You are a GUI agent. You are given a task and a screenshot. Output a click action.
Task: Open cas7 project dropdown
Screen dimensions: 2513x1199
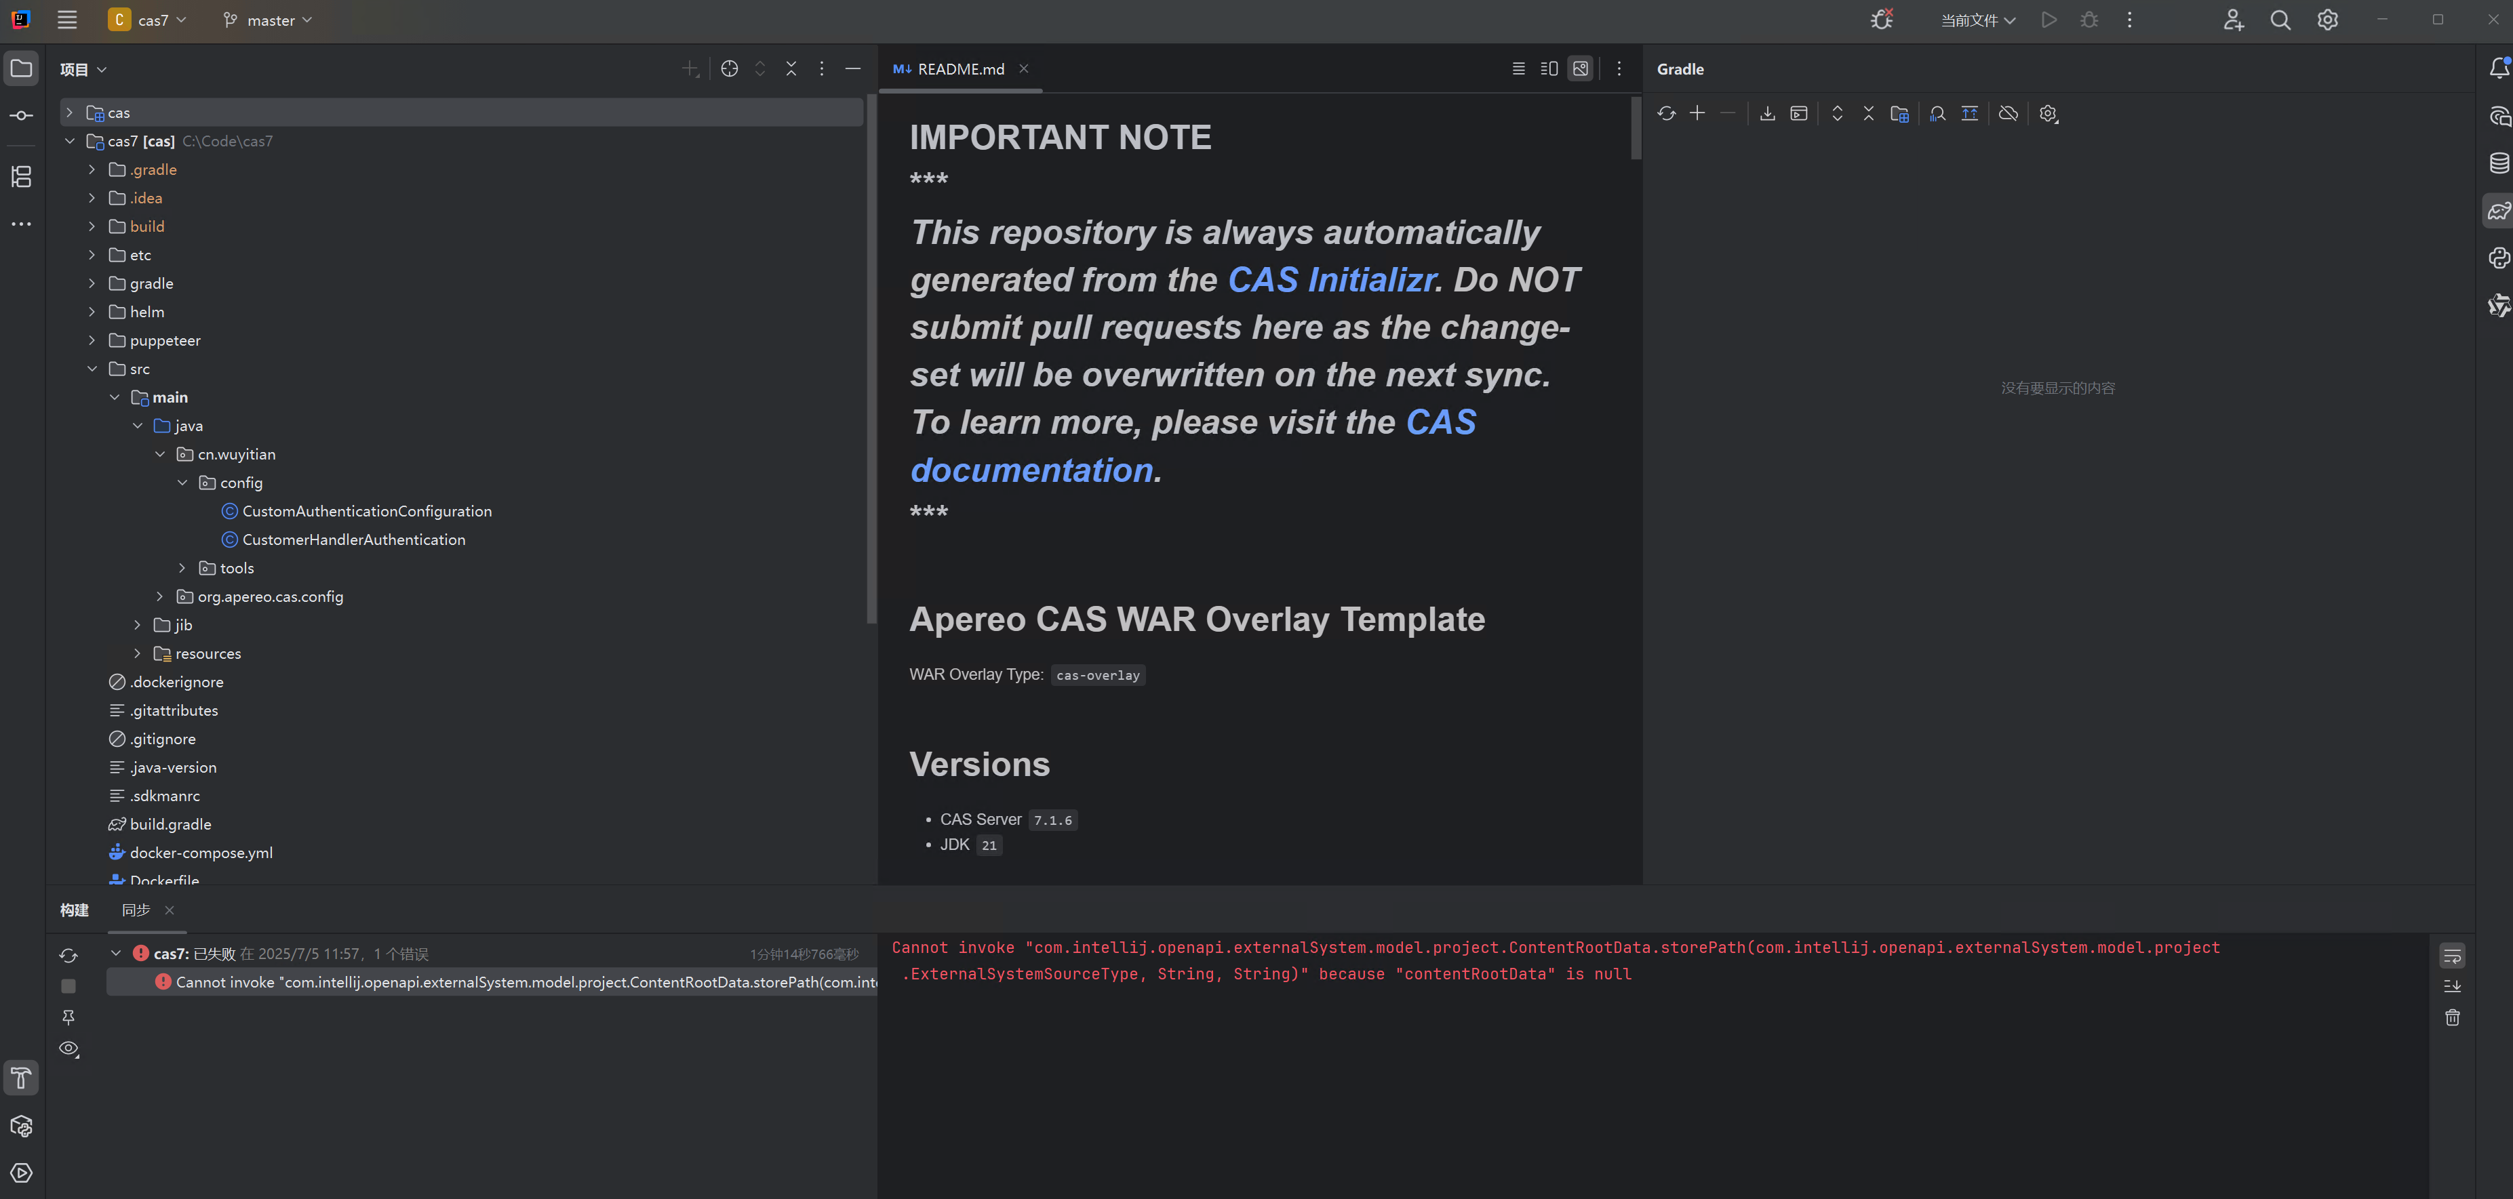click(147, 20)
